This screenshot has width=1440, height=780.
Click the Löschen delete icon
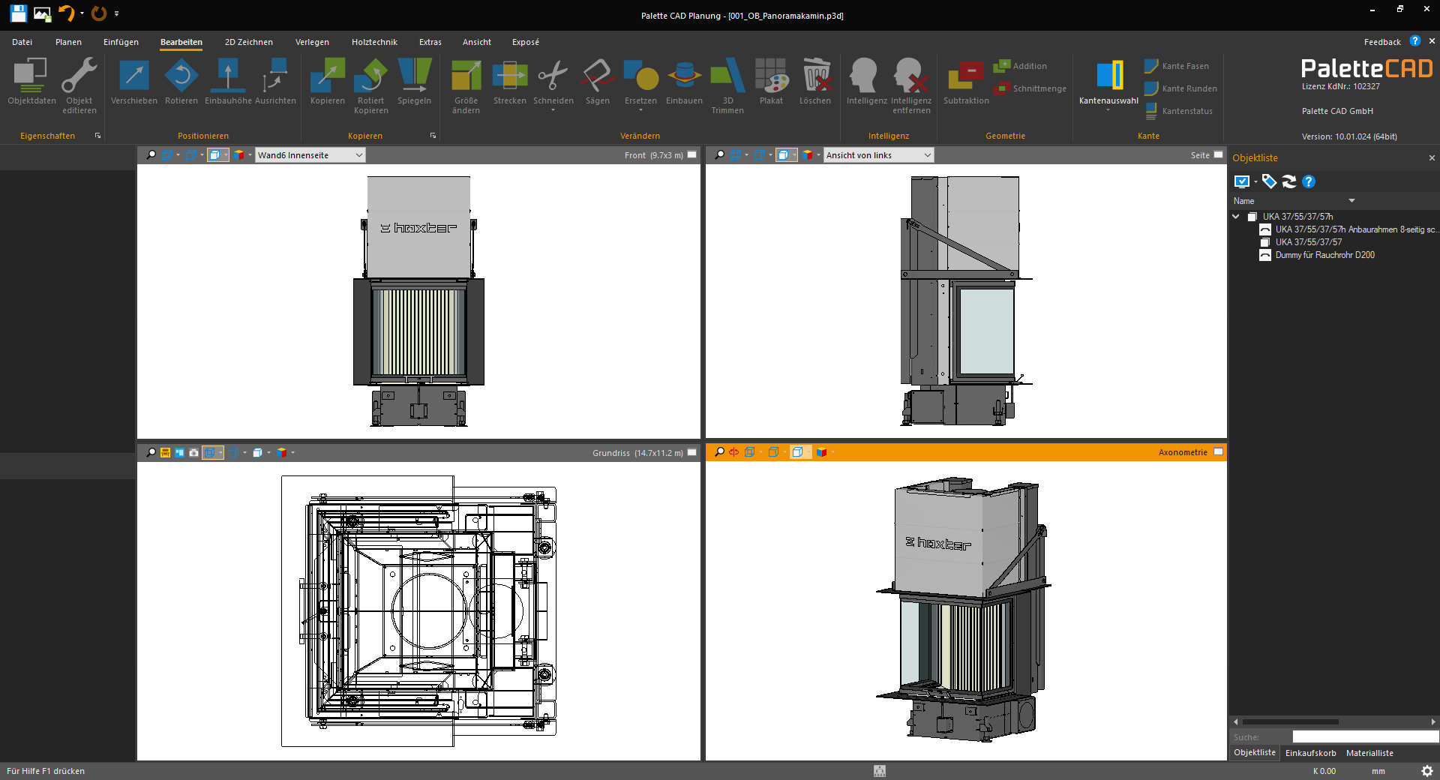[x=815, y=83]
